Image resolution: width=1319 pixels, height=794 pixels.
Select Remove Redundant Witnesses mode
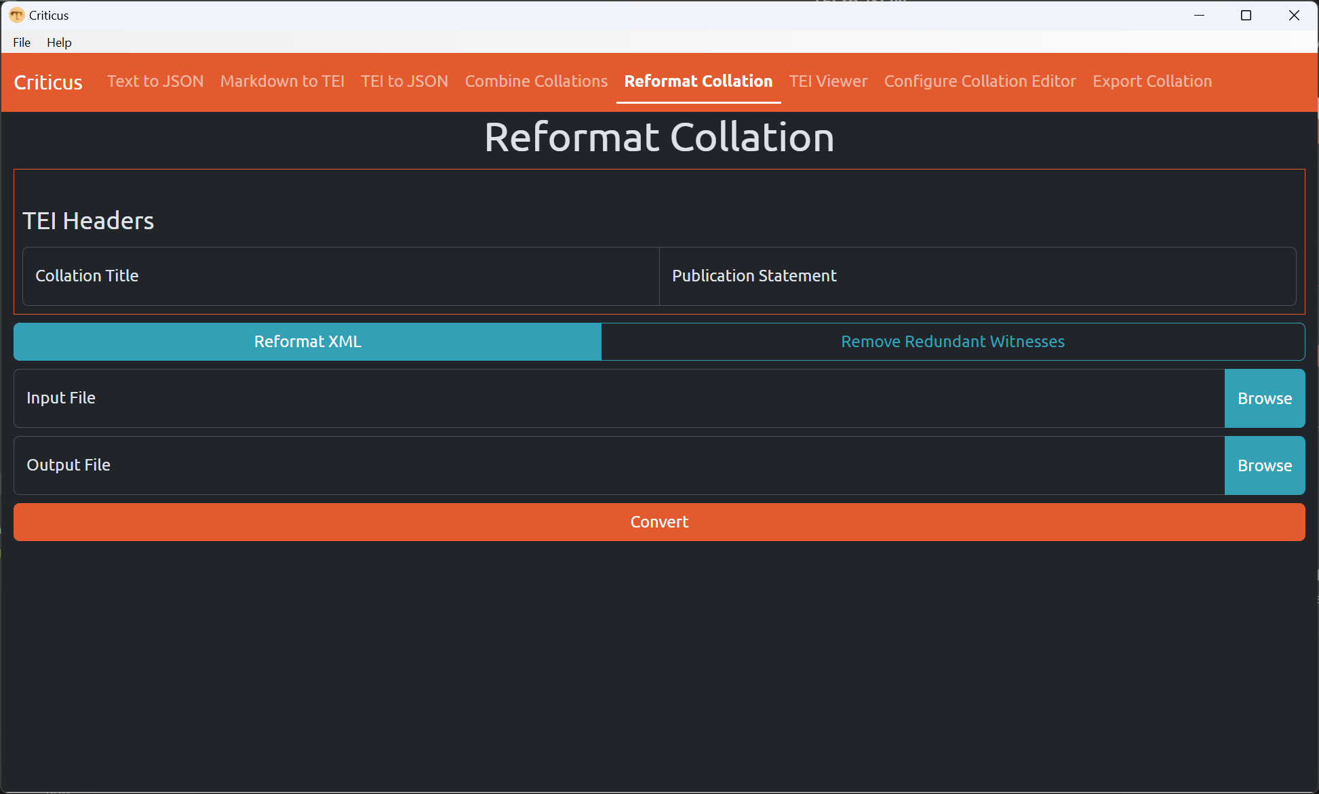click(953, 342)
